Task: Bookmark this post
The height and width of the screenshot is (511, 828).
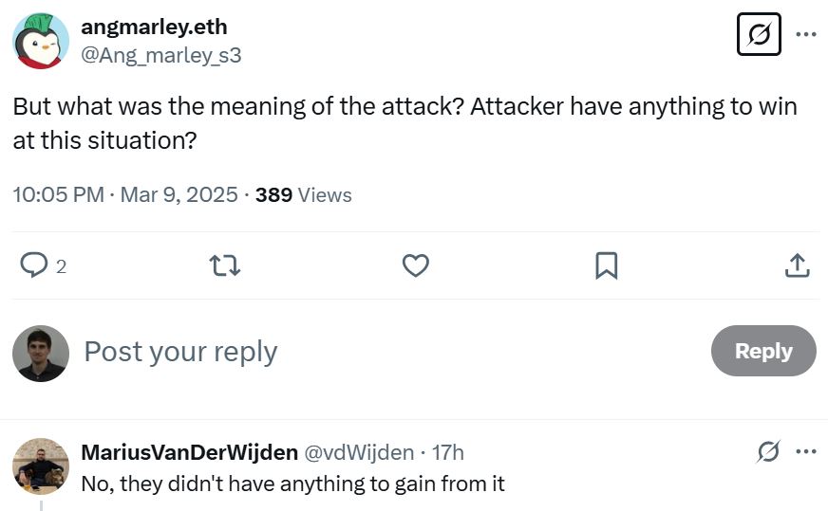Action: 606,265
